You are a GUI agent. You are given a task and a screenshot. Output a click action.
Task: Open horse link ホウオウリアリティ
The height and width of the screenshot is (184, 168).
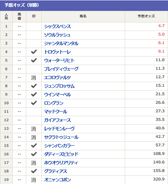(61, 163)
